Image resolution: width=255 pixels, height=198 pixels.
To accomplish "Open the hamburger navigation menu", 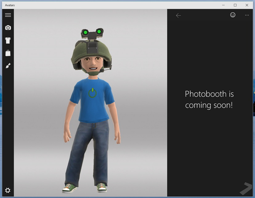I will (8, 15).
